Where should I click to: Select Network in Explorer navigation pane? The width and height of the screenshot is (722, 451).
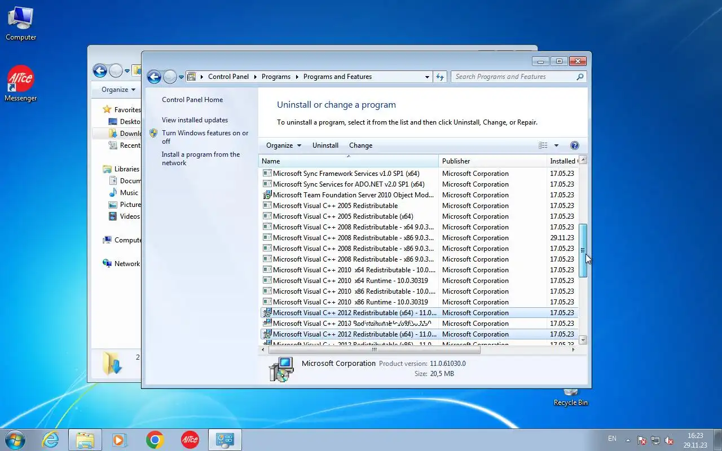click(126, 264)
